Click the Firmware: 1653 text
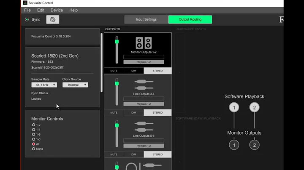Viewport: 304px width, 170px height. [x=42, y=61]
